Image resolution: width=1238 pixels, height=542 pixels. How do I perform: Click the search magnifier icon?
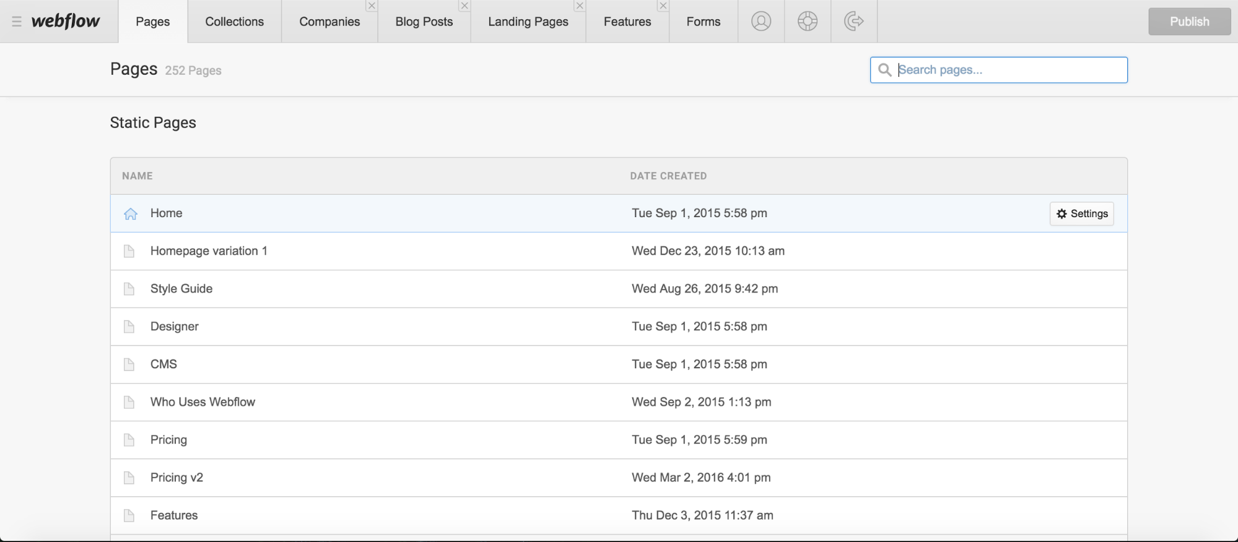click(x=885, y=70)
